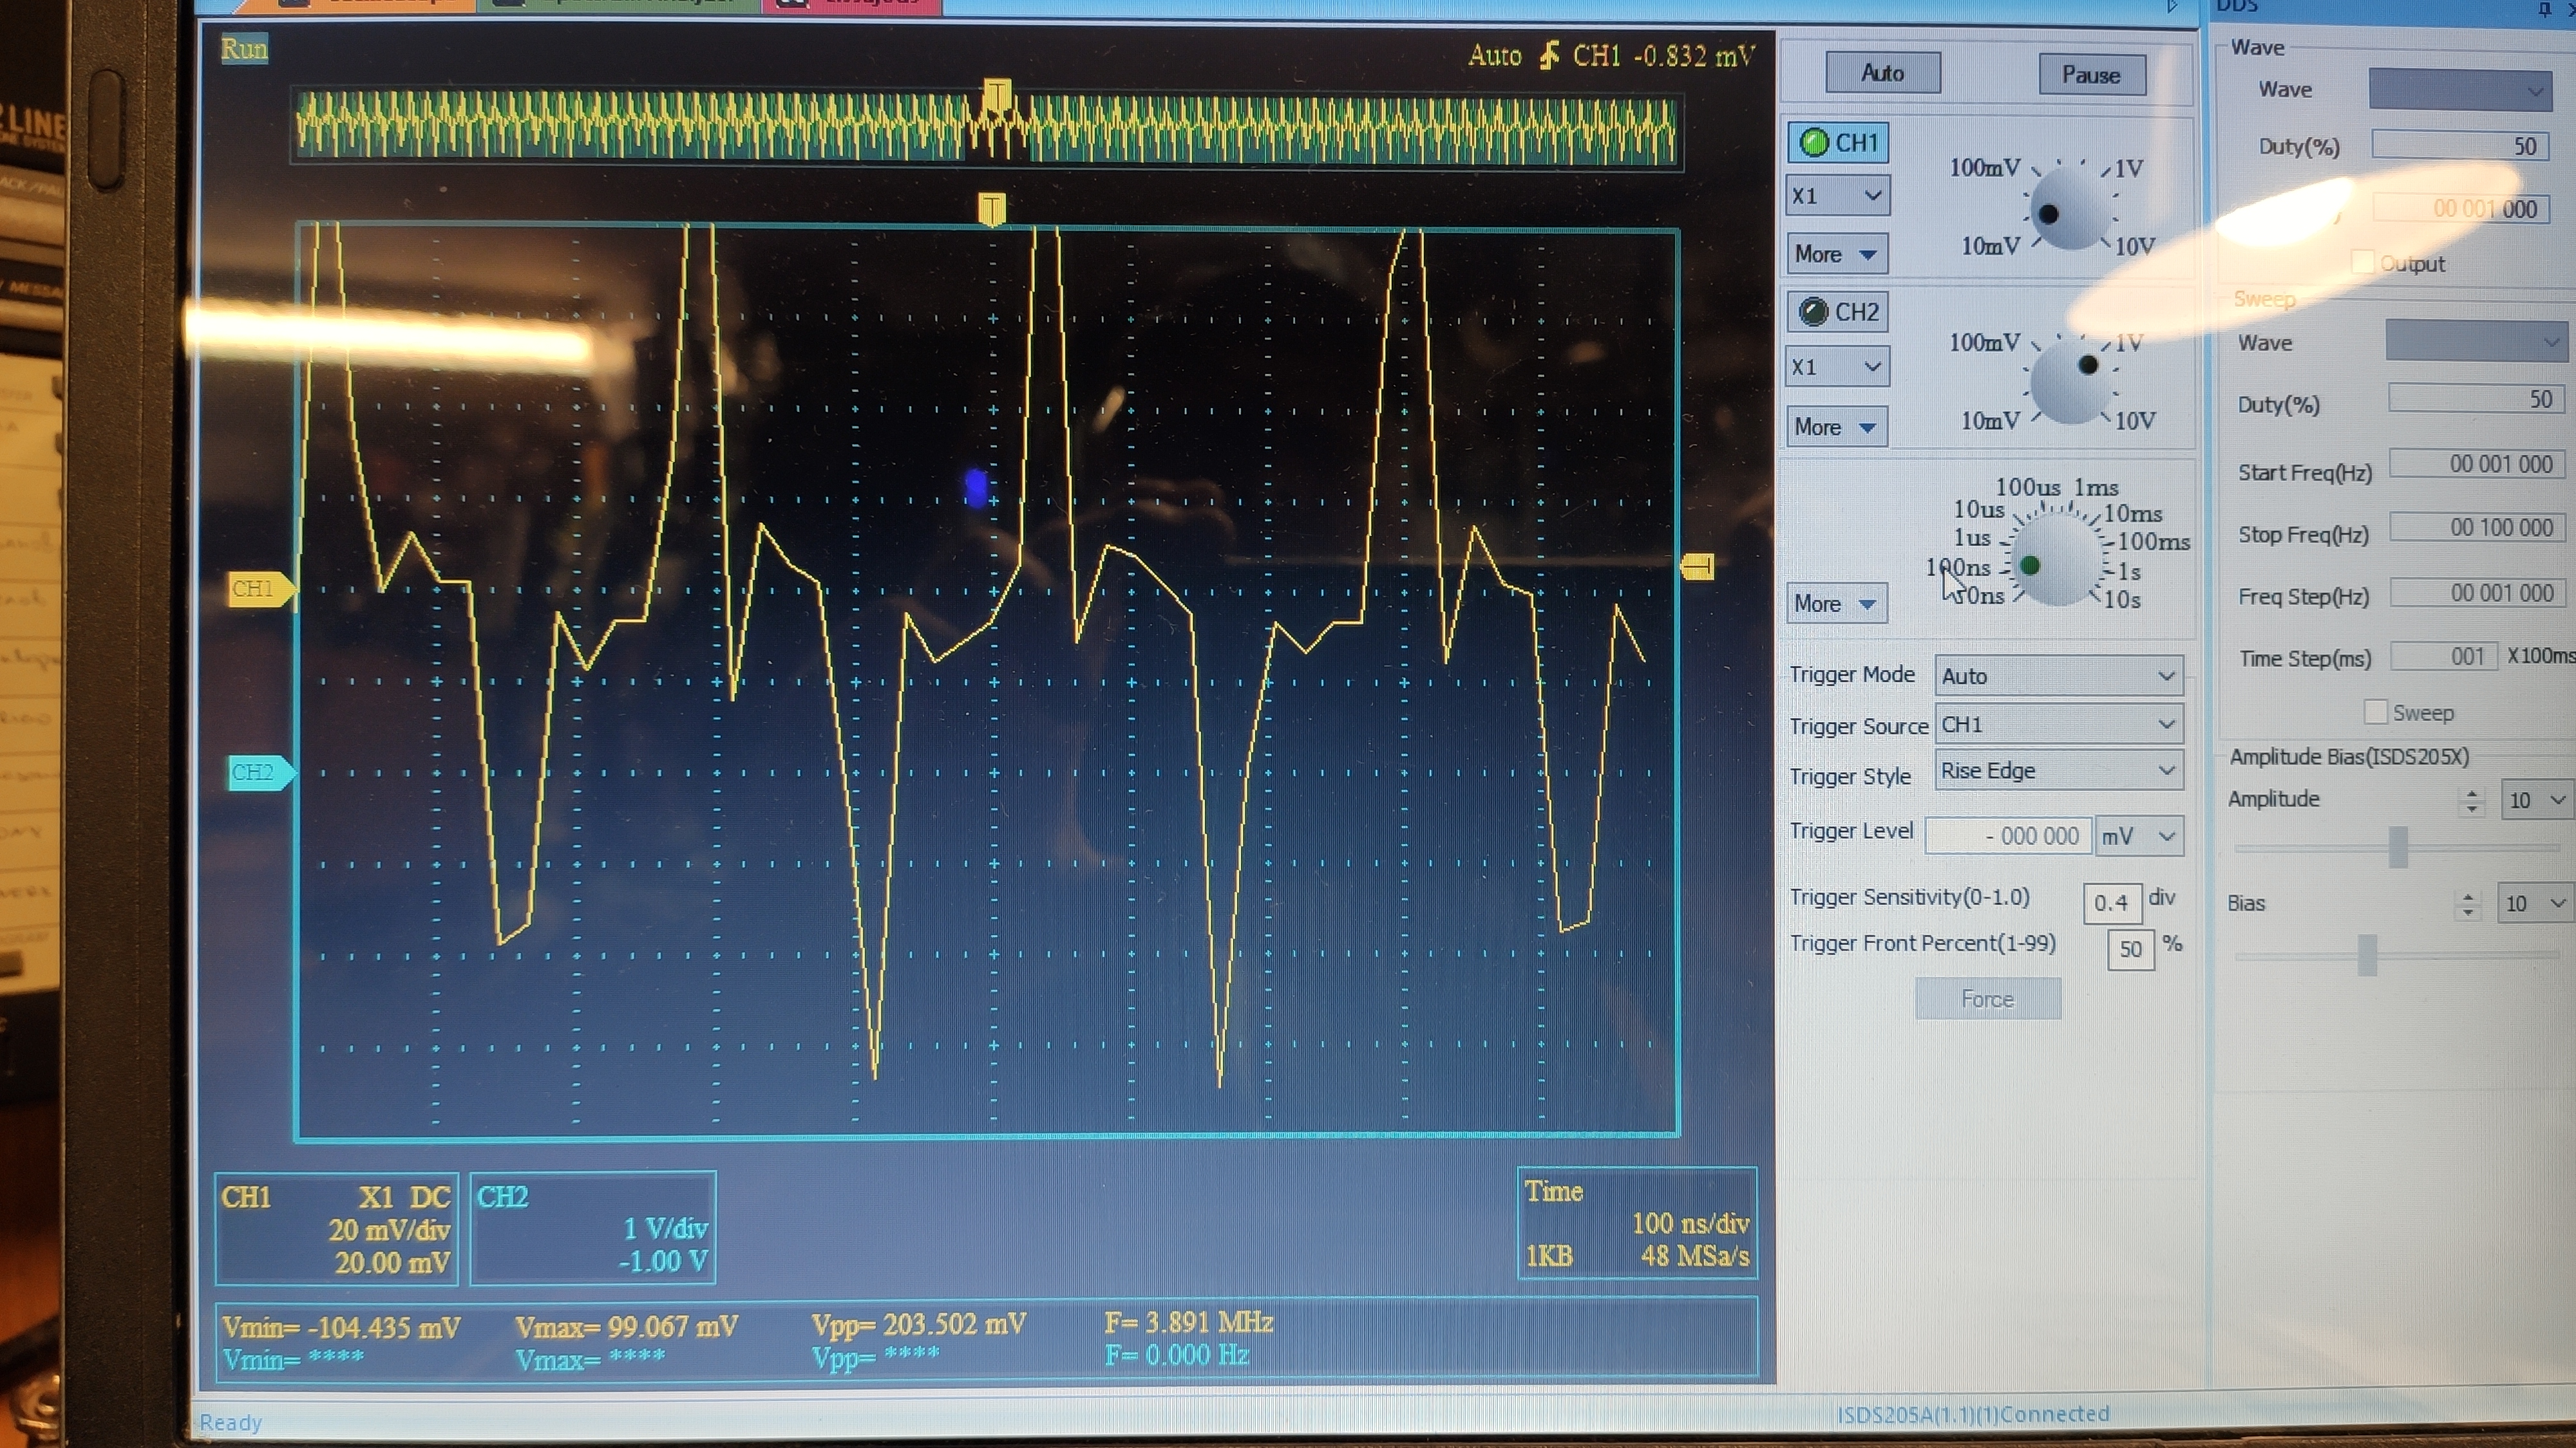Click the Bias spinner arrows
Image resolution: width=2576 pixels, height=1448 pixels.
coord(2468,904)
